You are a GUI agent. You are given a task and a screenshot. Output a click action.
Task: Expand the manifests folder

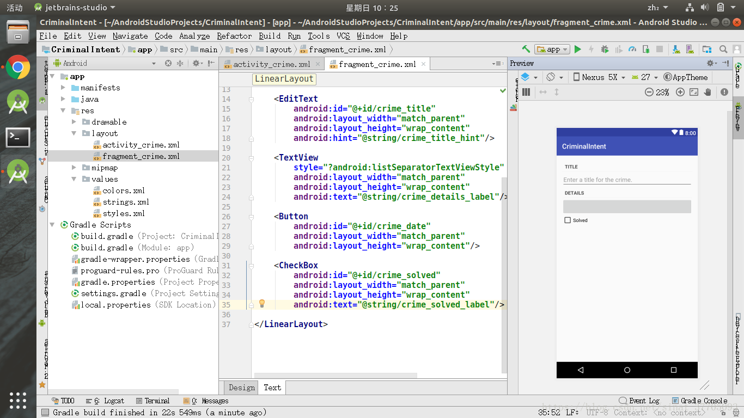pyautogui.click(x=63, y=88)
